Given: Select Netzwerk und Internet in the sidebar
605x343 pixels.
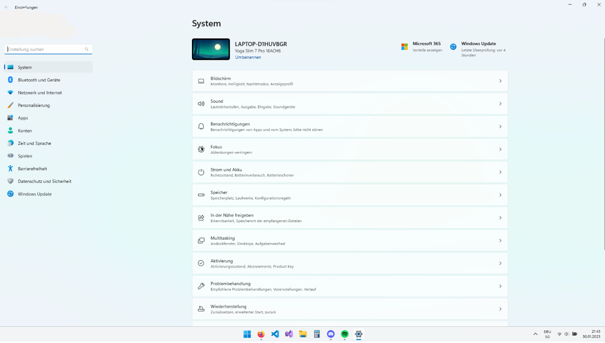Looking at the screenshot, I should coord(39,93).
